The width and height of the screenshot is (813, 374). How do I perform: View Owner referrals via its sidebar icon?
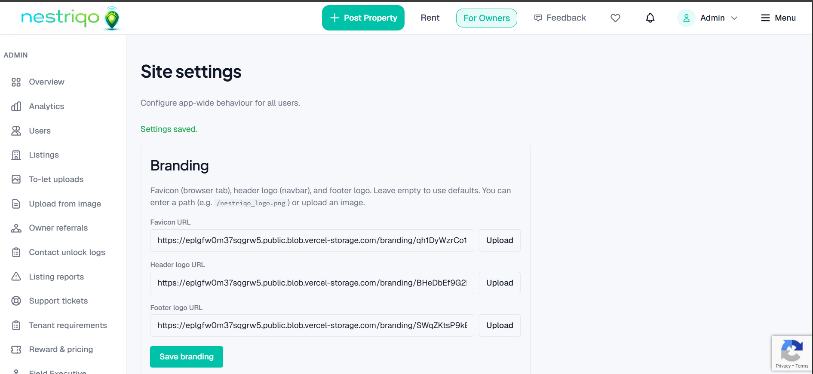click(x=16, y=228)
